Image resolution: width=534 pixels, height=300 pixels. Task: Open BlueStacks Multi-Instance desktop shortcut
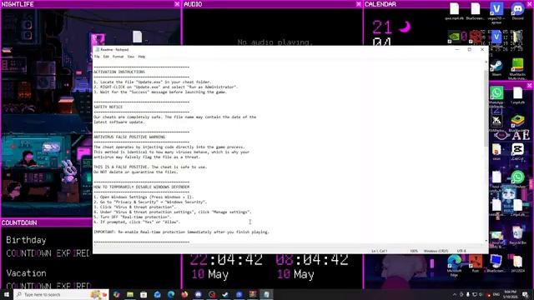517,69
